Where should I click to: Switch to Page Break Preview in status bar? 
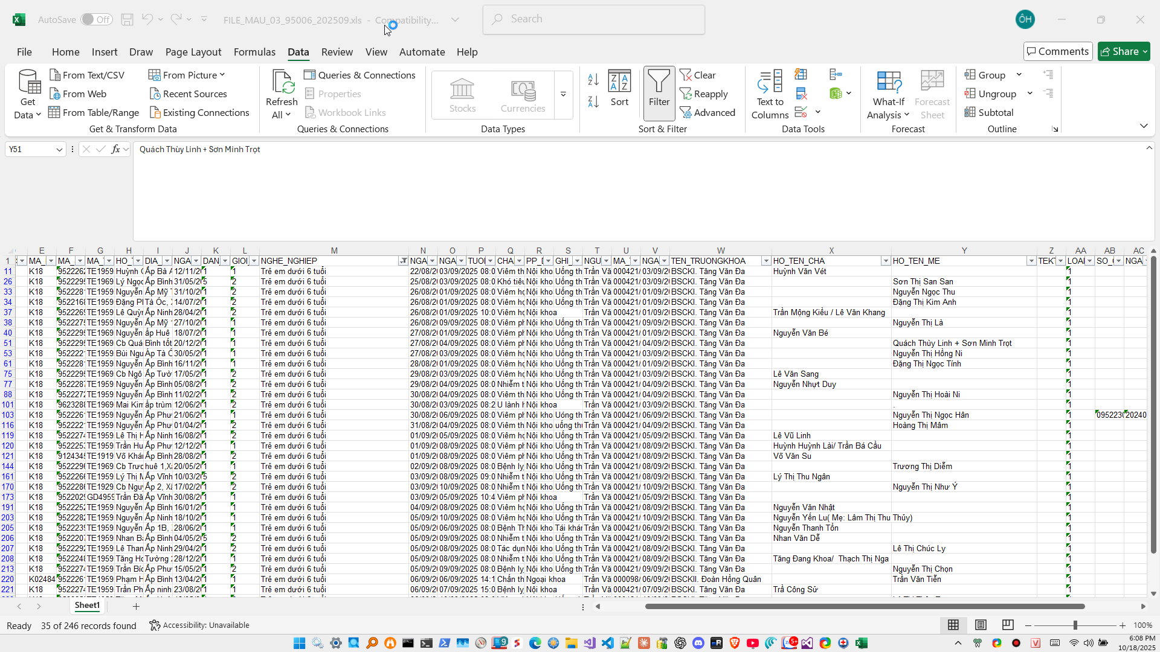[1008, 625]
